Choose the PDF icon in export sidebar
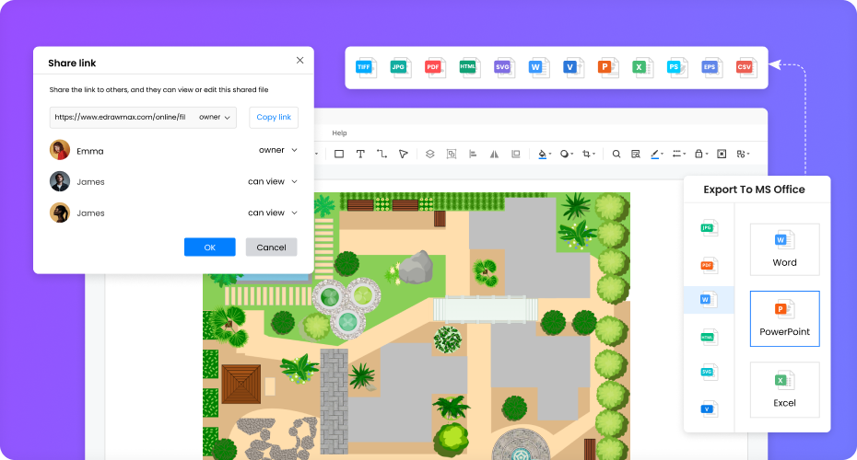 708,265
